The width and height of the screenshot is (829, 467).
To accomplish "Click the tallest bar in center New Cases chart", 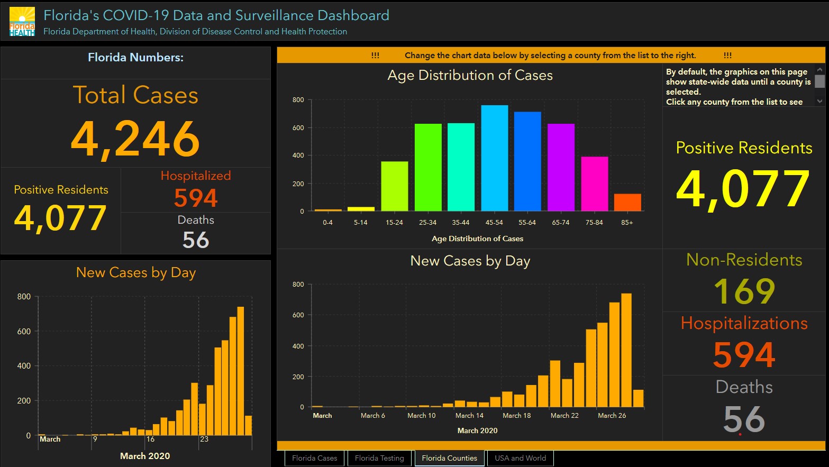I will [x=626, y=350].
